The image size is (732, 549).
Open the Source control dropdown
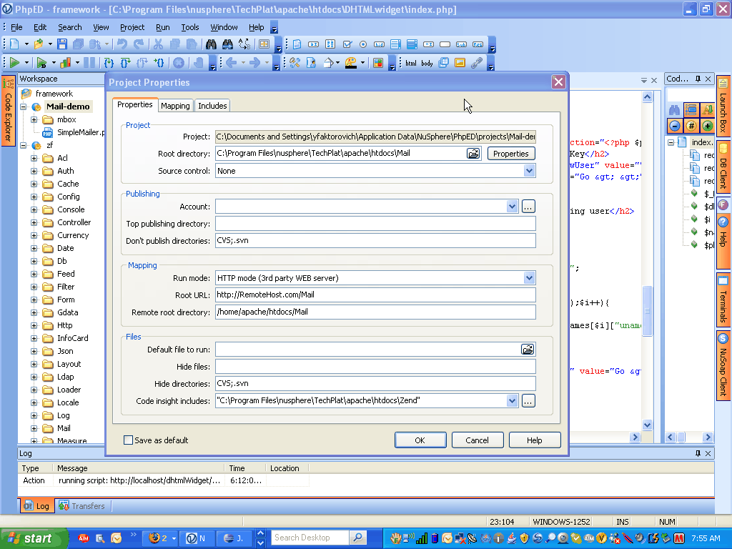[529, 171]
